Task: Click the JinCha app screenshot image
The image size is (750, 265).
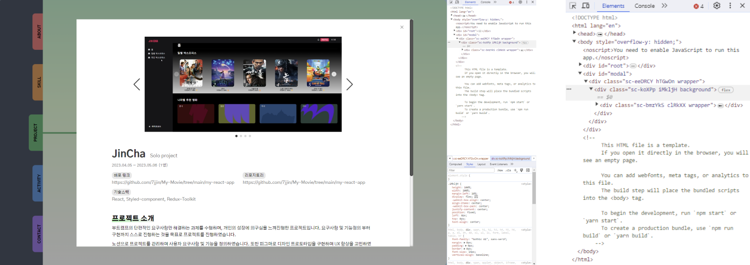Action: click(243, 84)
